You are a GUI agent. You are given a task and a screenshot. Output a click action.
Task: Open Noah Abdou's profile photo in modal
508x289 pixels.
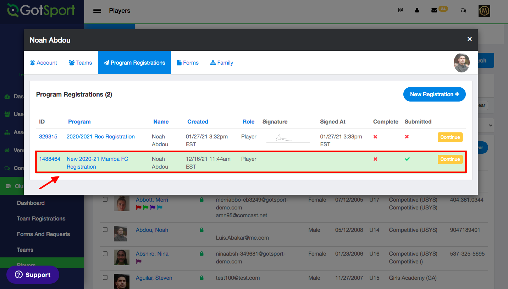click(x=462, y=63)
